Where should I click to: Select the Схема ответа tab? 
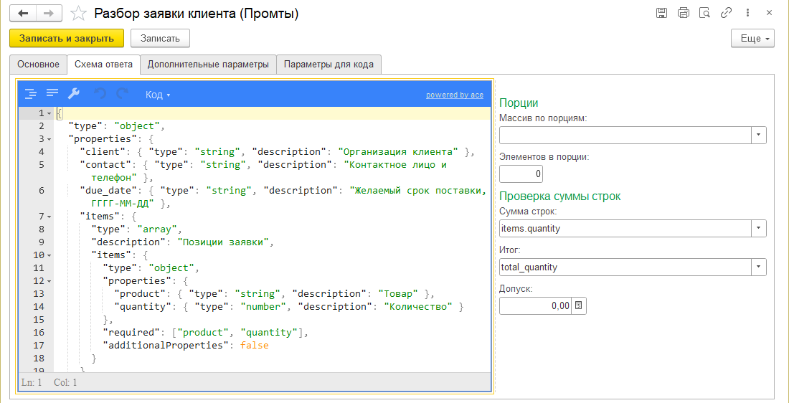click(x=104, y=65)
